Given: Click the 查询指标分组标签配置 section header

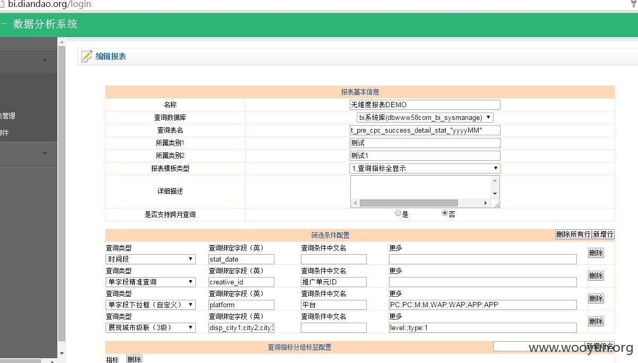Looking at the screenshot, I should click(x=299, y=347).
